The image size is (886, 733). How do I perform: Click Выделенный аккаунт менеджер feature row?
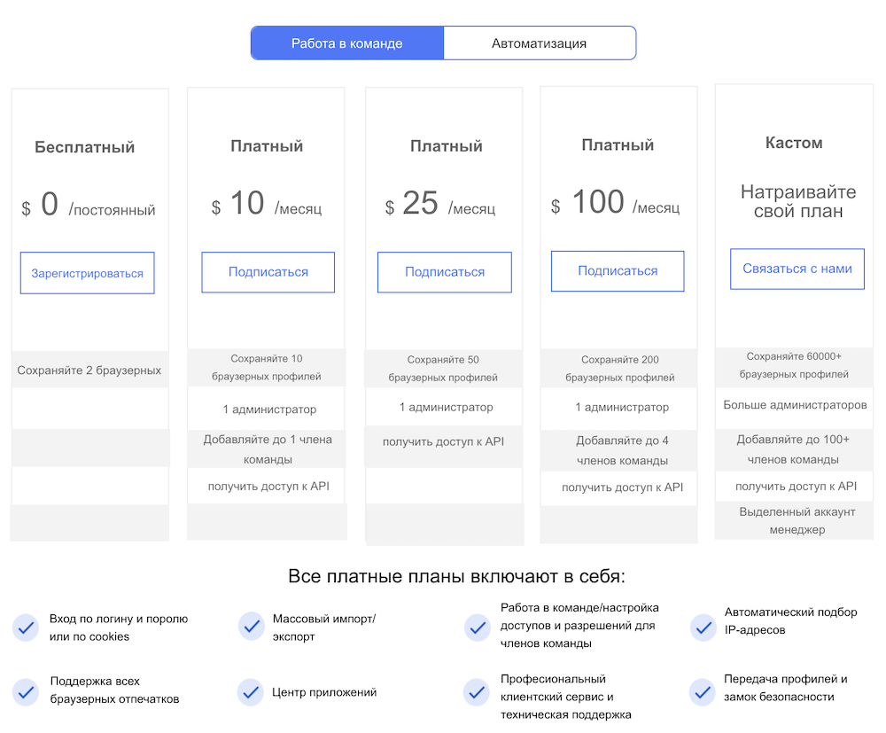point(797,520)
